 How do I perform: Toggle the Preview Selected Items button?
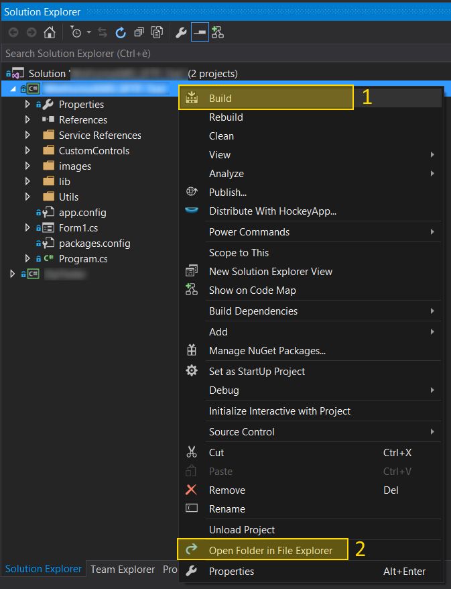pyautogui.click(x=200, y=33)
